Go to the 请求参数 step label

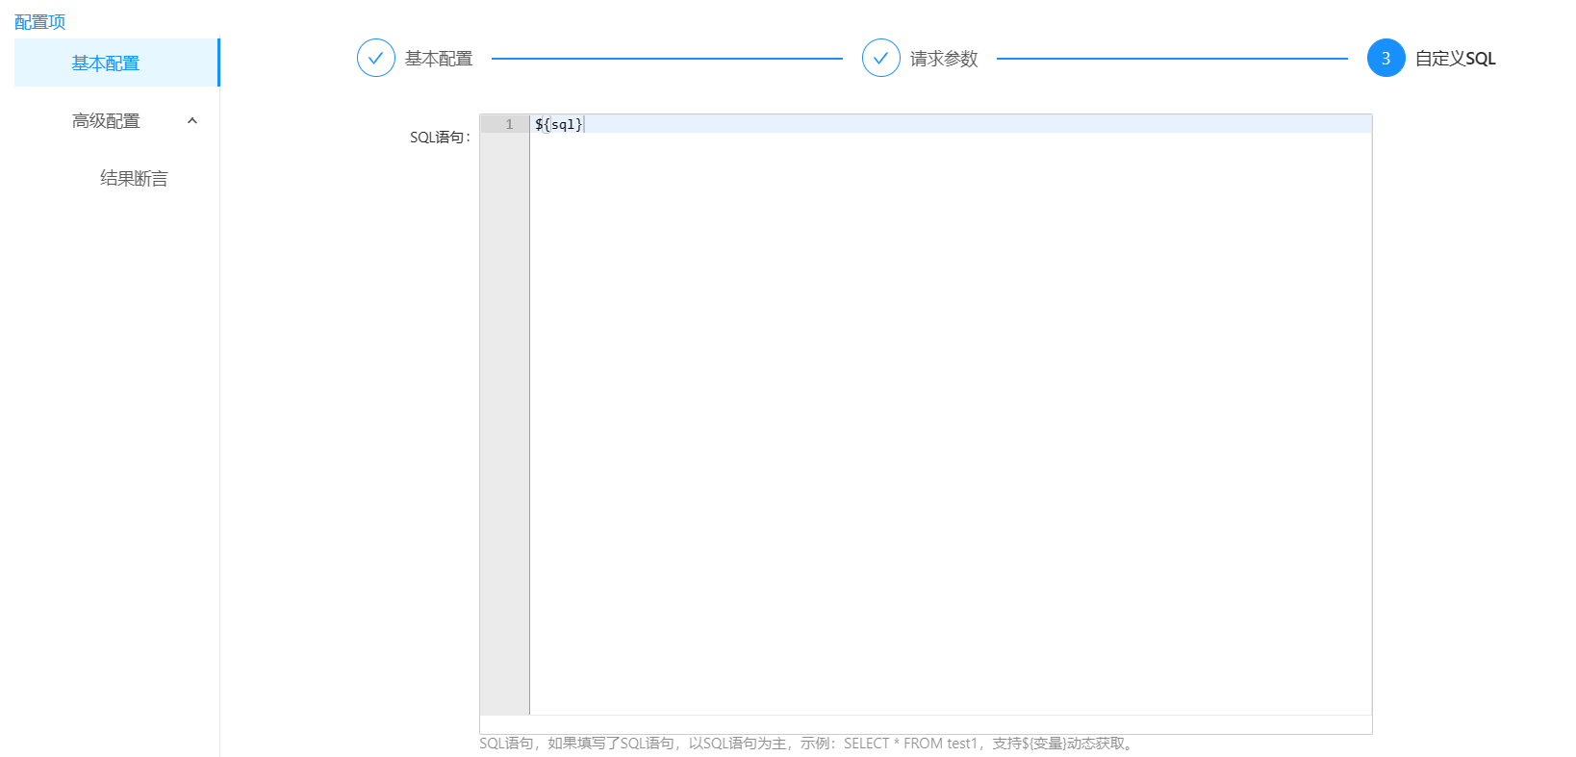click(x=944, y=59)
